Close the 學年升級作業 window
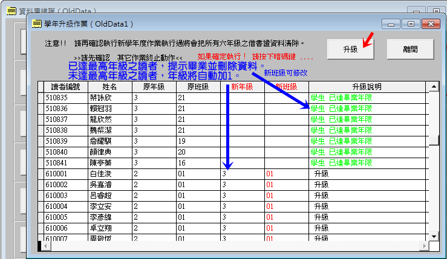 point(431,24)
